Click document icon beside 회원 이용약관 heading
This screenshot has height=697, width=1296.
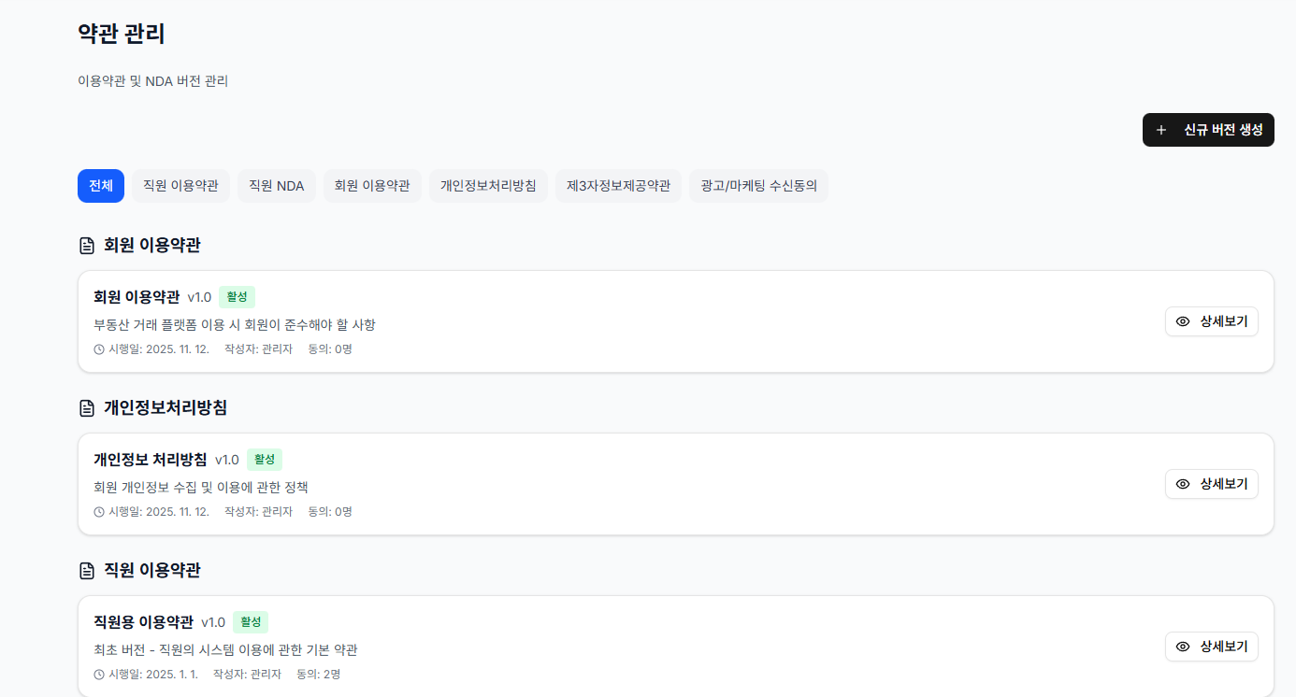87,246
